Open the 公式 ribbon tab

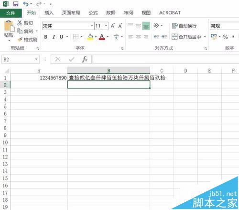[x=93, y=13]
